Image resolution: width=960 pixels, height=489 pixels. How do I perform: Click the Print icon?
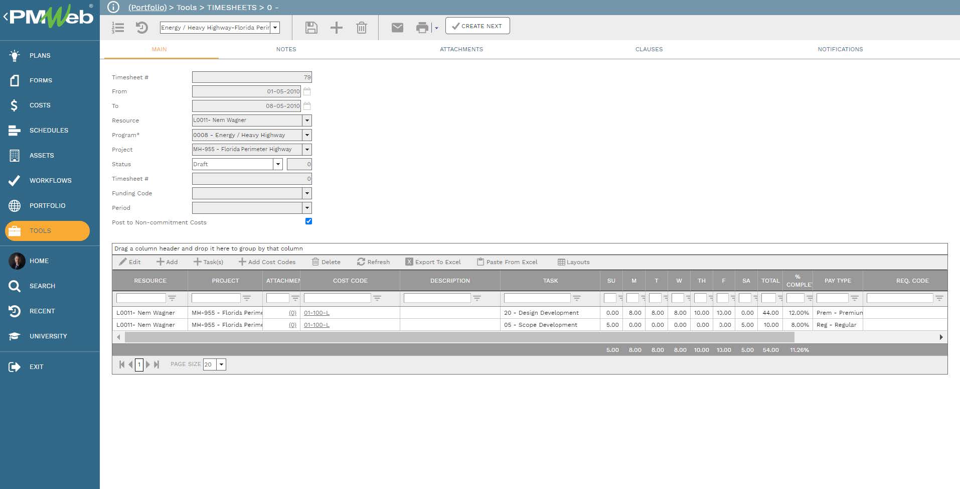[x=422, y=28]
